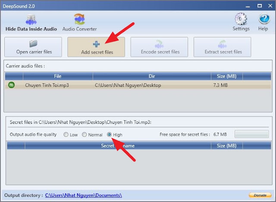Image resolution: width=276 pixels, height=202 pixels.
Task: Open the output directory Documents link
Action: [x=83, y=195]
